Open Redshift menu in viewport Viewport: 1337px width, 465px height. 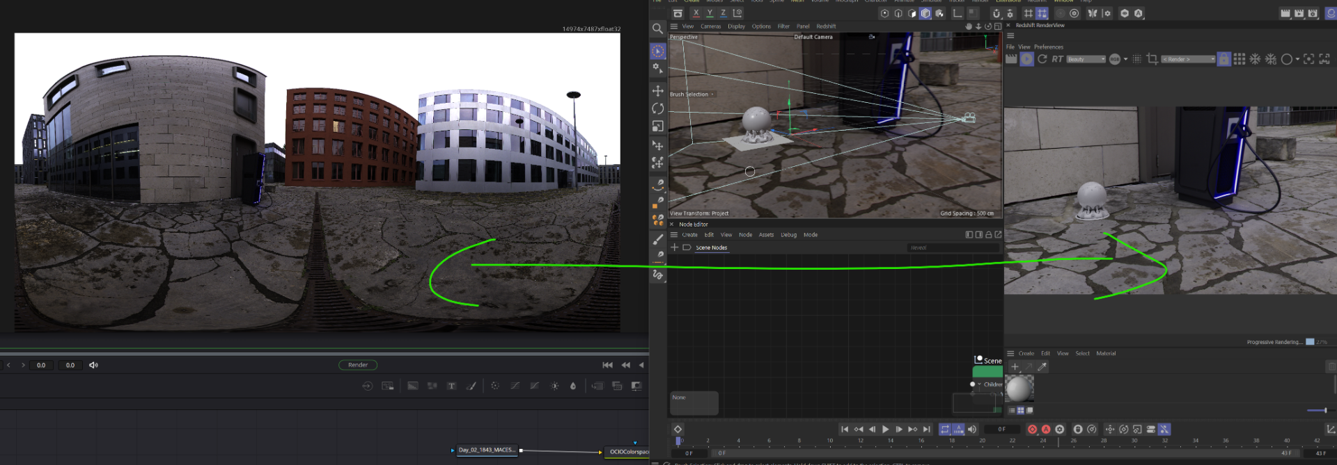[x=826, y=26]
